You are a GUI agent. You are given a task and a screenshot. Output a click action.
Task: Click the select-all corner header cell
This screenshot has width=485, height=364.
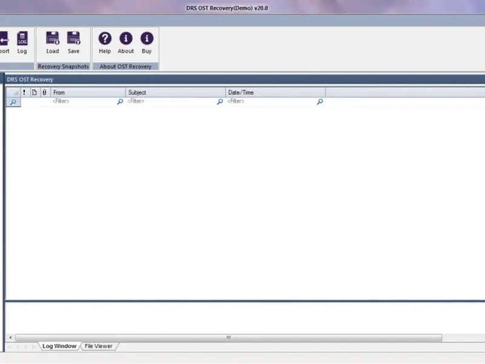(x=13, y=92)
